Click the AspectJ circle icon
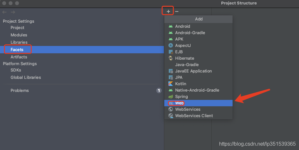Image resolution: width=299 pixels, height=150 pixels. (x=171, y=46)
